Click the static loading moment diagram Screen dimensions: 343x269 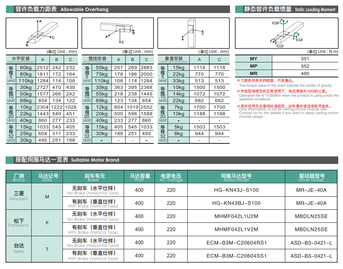286,34
